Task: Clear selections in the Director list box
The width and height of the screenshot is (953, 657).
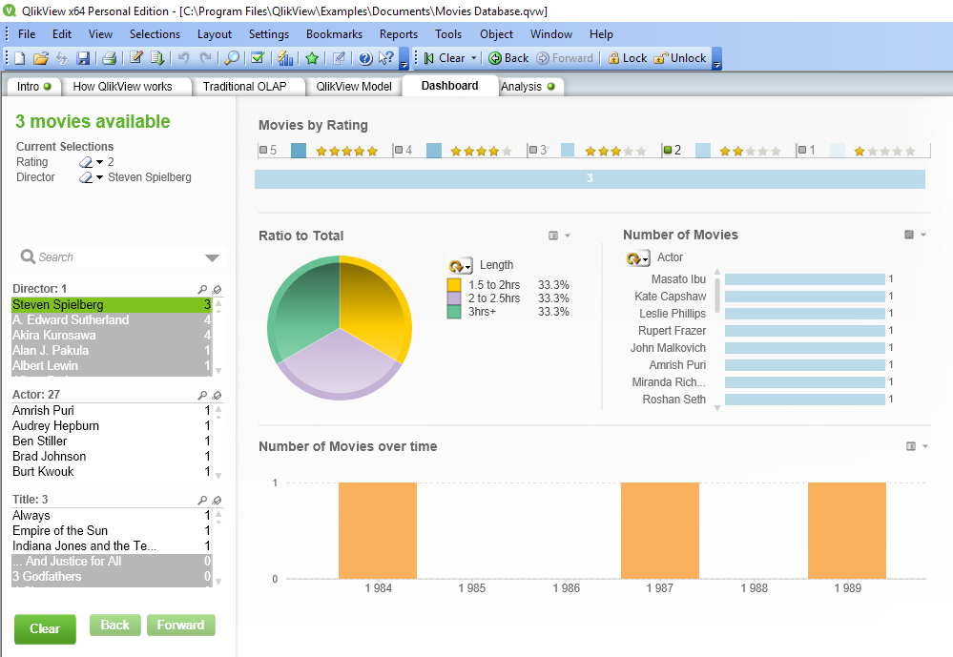Action: [x=217, y=289]
